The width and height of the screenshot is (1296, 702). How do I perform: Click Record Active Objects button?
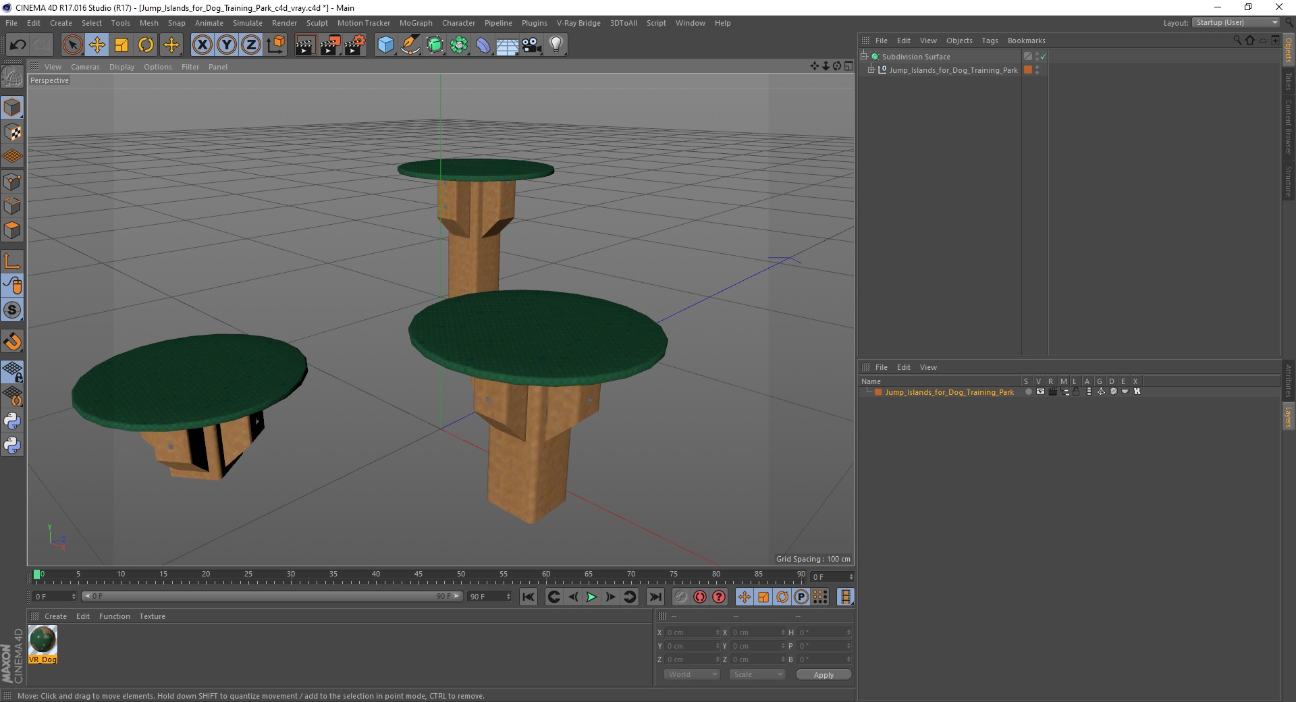point(680,597)
